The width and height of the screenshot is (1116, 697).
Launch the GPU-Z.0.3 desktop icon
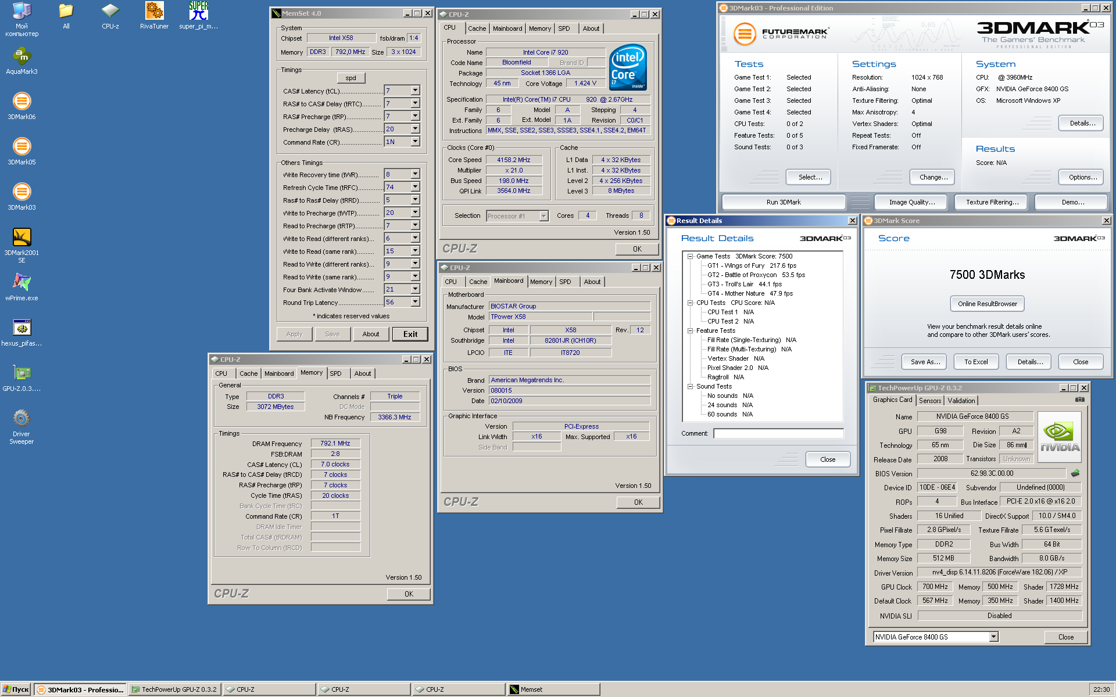pos(22,378)
